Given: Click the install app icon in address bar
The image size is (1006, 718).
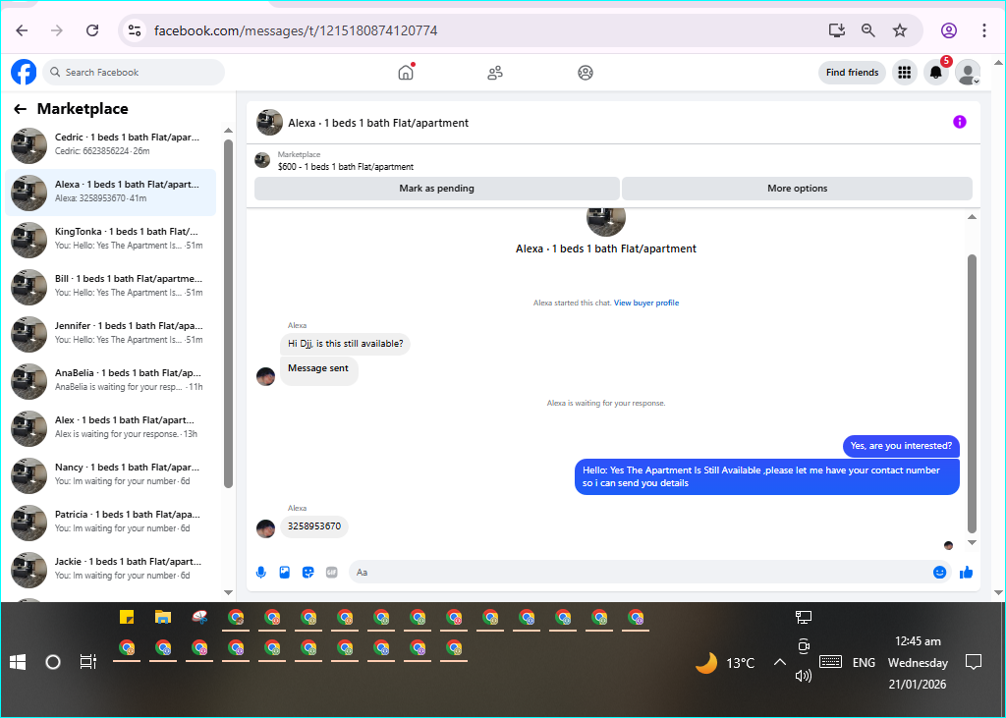Looking at the screenshot, I should click(837, 30).
